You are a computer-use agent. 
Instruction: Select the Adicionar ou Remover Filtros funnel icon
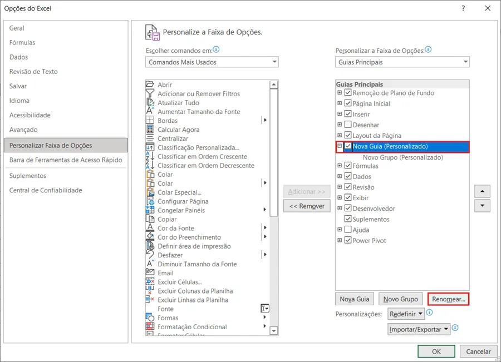click(x=150, y=93)
